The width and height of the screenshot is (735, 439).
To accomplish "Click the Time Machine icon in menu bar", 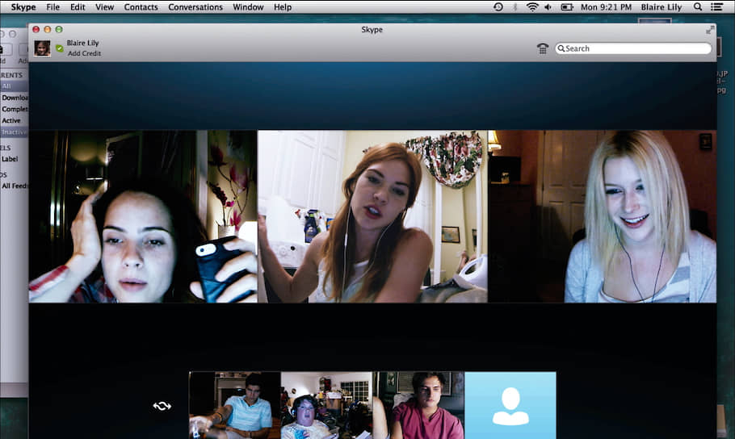I will tap(498, 7).
